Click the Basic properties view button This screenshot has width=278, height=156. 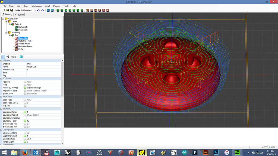(x=14, y=57)
